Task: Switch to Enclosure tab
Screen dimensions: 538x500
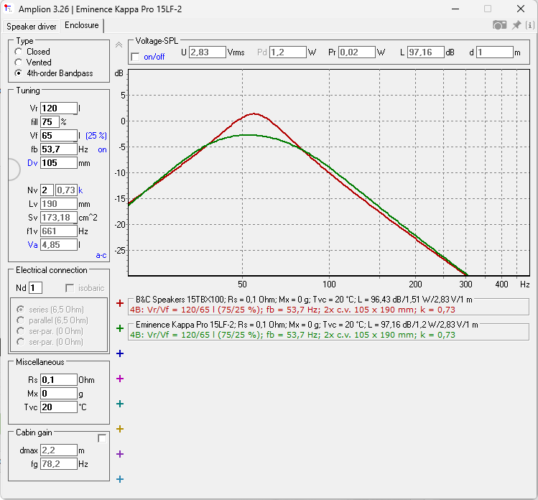Action: (x=82, y=25)
